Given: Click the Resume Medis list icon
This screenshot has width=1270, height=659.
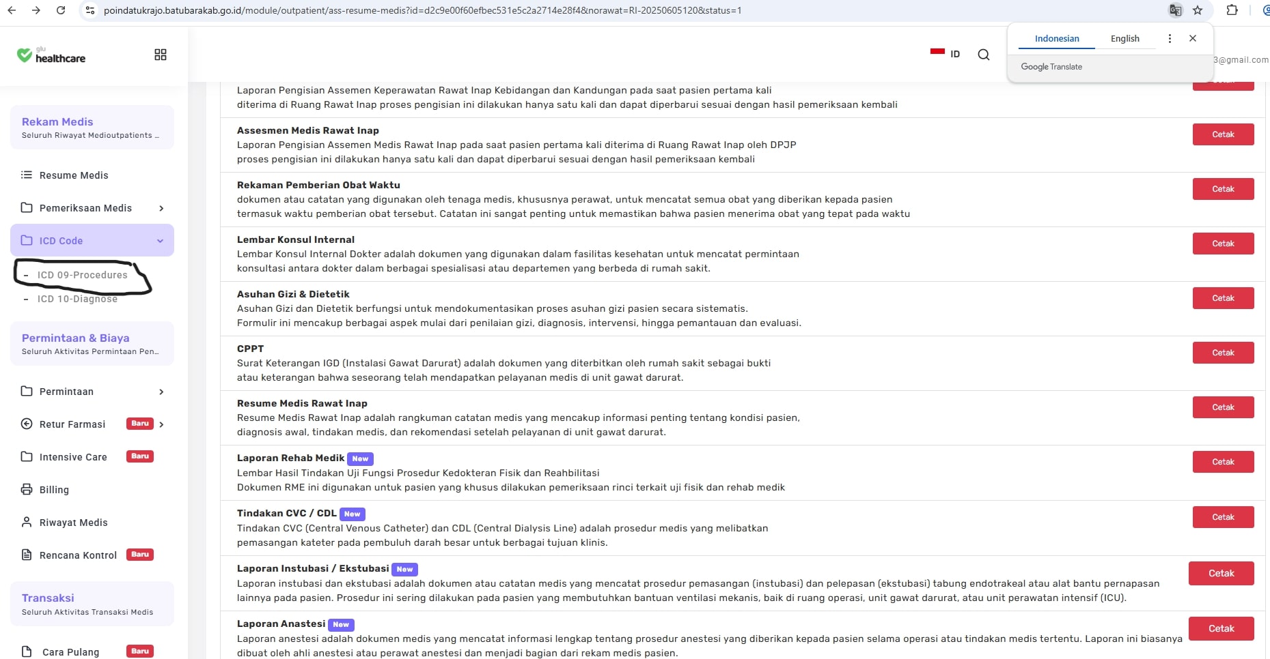Looking at the screenshot, I should 27,175.
